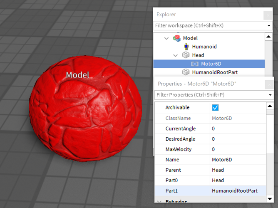This screenshot has height=208, width=278.
Task: Close the Explorer panel
Action: [x=268, y=15]
